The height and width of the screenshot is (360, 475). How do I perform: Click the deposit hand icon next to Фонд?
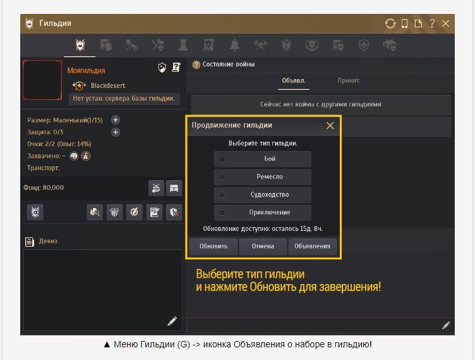pos(156,188)
